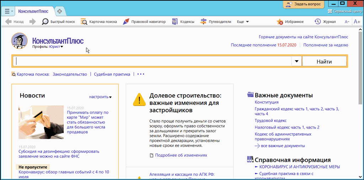Open Журнал history

(x=325, y=22)
